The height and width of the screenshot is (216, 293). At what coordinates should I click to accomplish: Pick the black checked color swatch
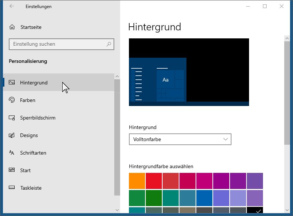[x=255, y=210]
